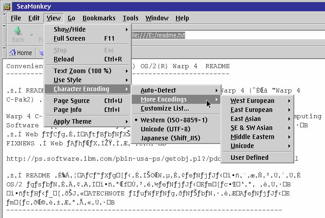This screenshot has height=218, width=325.
Task: Click Customize List... option
Action: [x=165, y=108]
